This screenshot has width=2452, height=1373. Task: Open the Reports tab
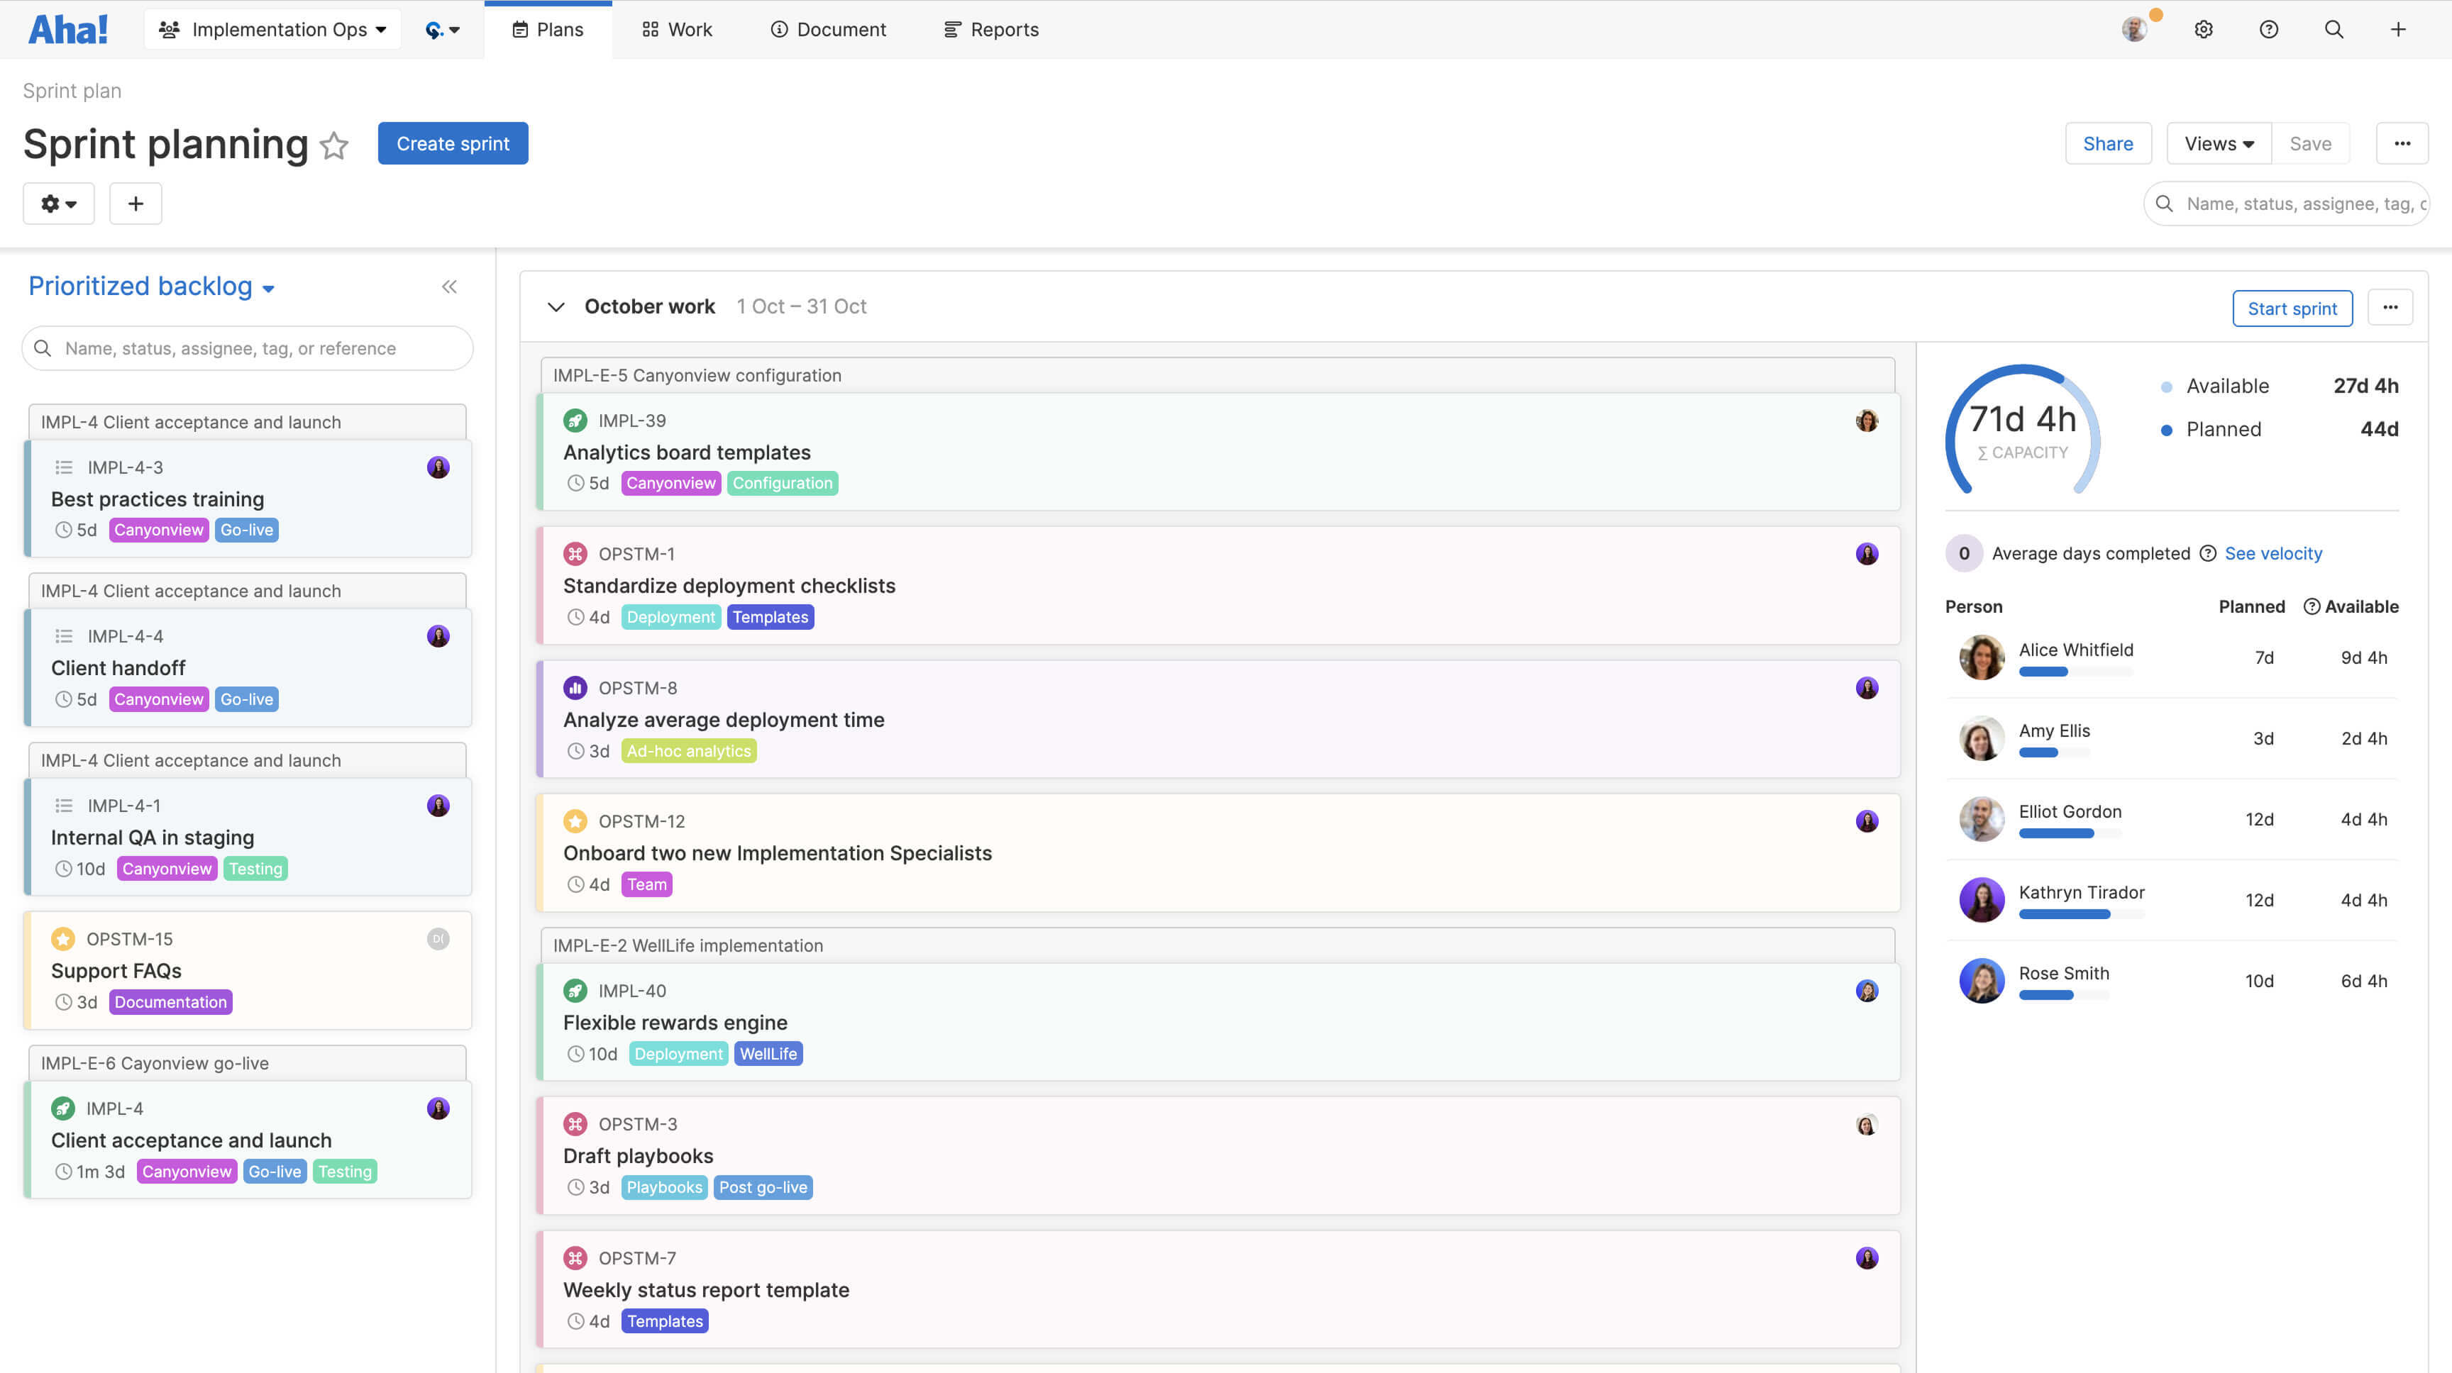click(x=991, y=30)
